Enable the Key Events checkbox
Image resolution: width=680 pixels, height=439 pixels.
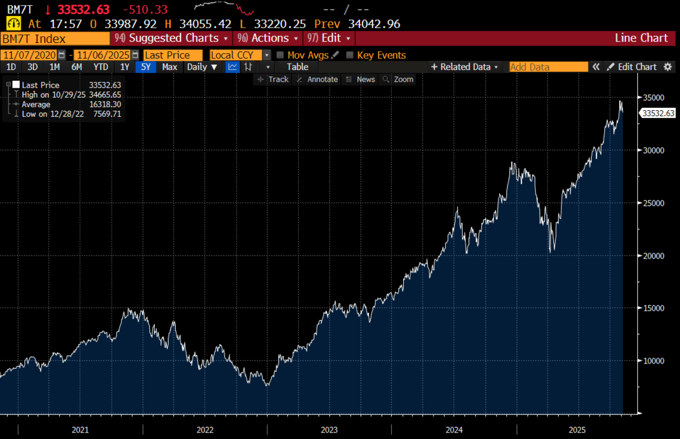pyautogui.click(x=349, y=55)
